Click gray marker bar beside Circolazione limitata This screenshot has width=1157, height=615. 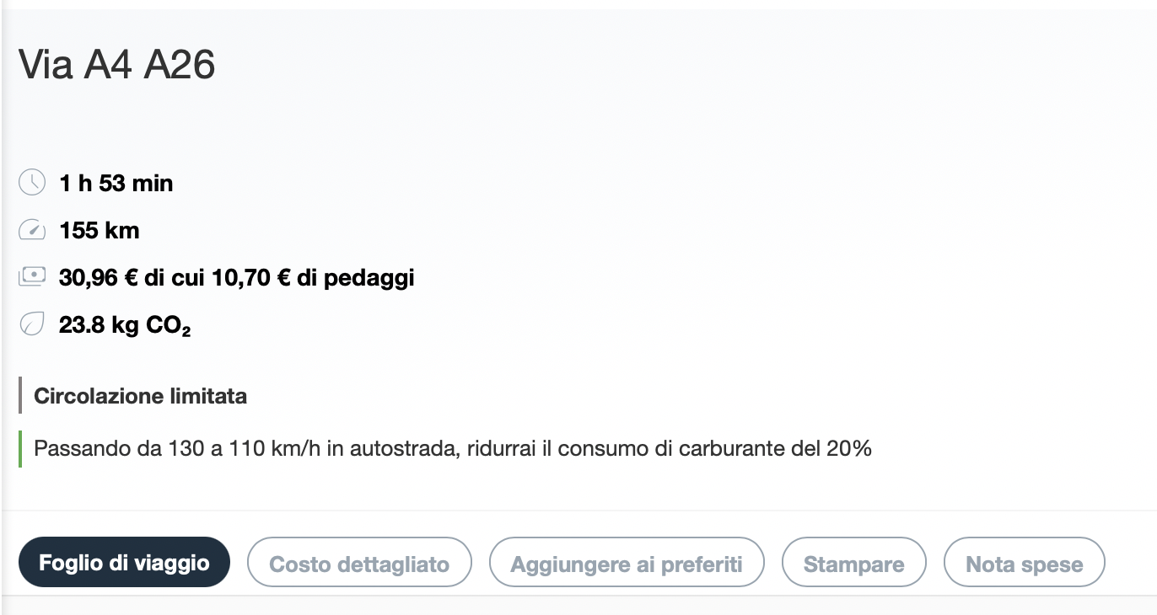(20, 396)
